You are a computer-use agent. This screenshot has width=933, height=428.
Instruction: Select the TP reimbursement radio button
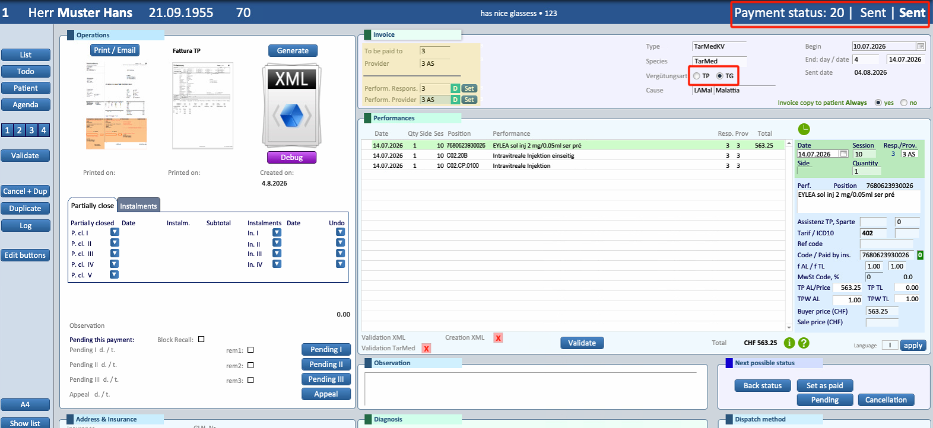coord(696,76)
